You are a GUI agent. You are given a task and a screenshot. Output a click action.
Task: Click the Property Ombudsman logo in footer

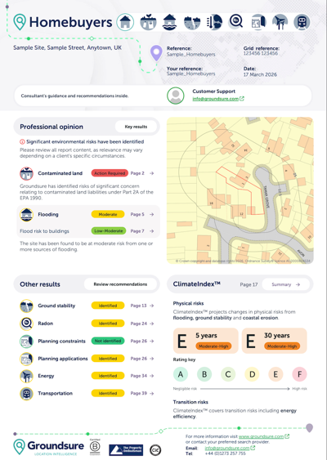(126, 449)
